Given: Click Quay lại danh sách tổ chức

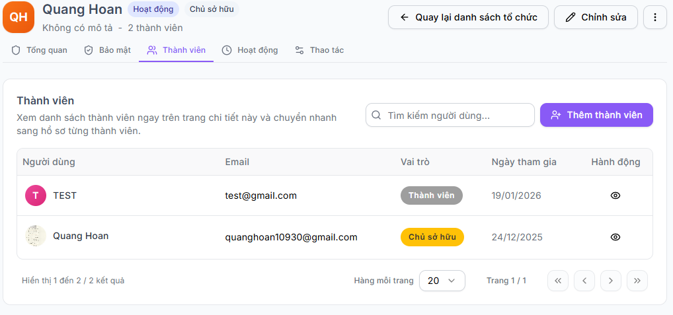Looking at the screenshot, I should click(468, 17).
